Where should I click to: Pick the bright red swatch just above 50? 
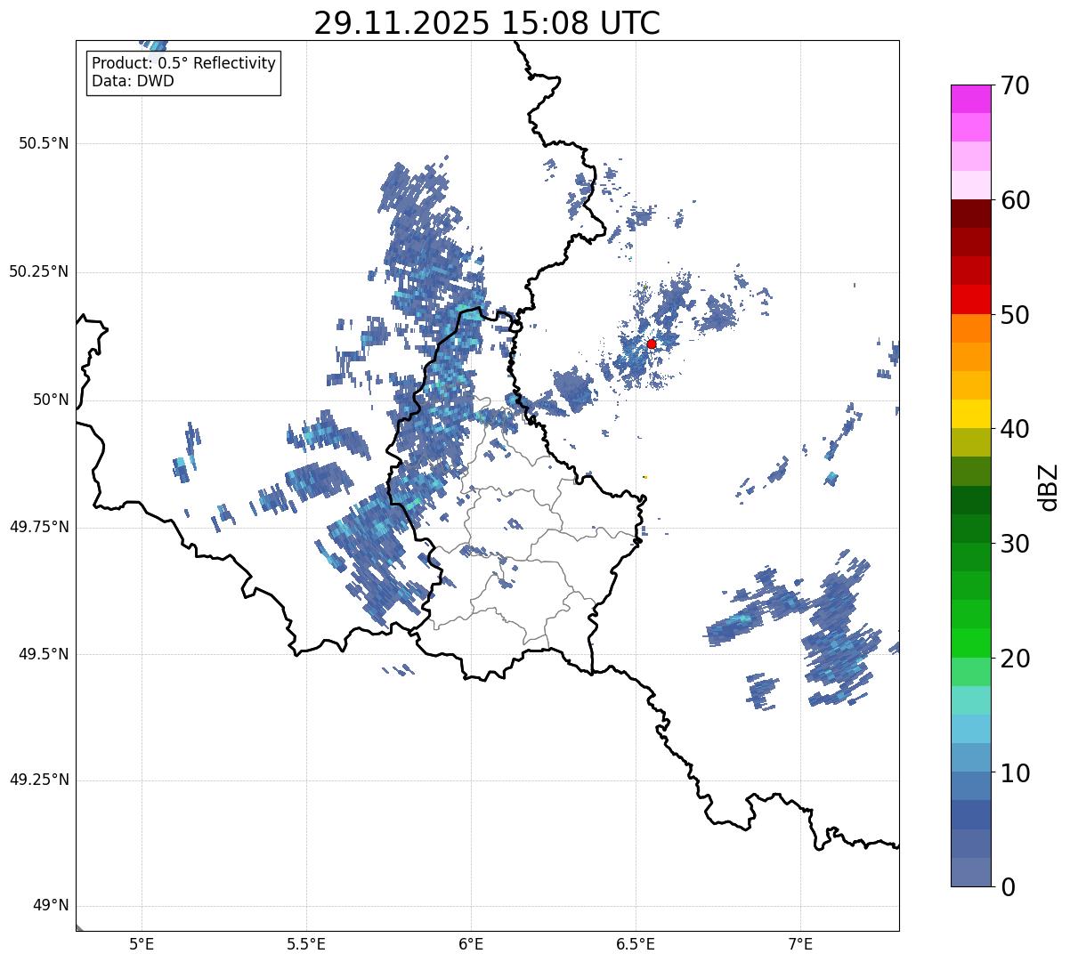pyautogui.click(x=970, y=300)
